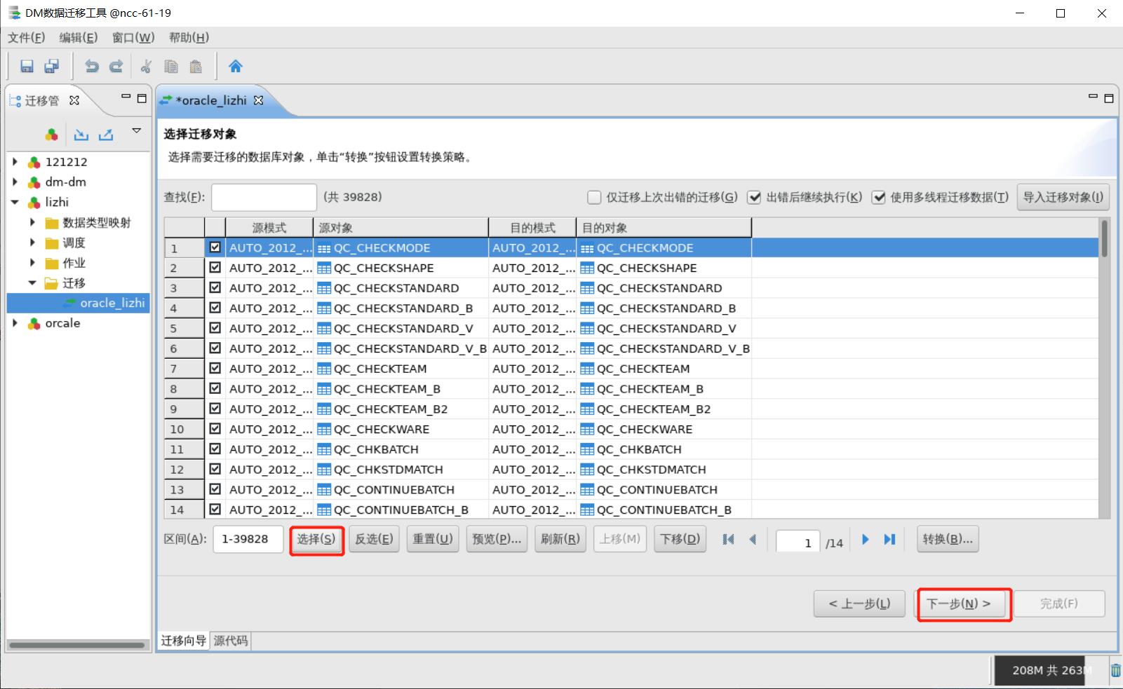This screenshot has width=1123, height=689.
Task: Click the export icon in migration panel
Action: tap(106, 134)
